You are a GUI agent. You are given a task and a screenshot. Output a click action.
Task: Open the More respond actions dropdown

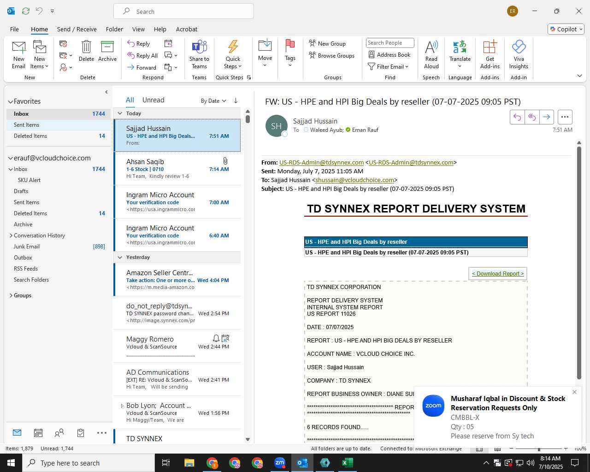[x=171, y=67]
